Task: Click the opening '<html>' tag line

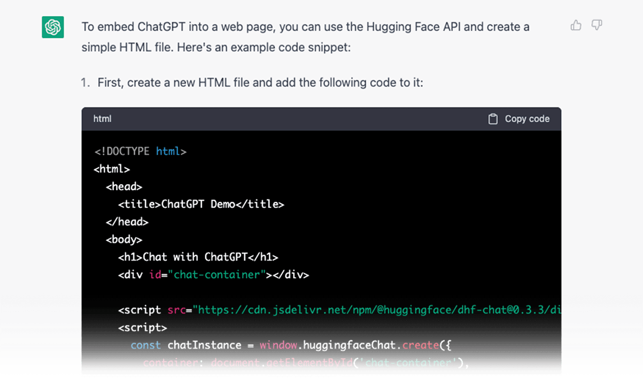Action: tap(111, 169)
